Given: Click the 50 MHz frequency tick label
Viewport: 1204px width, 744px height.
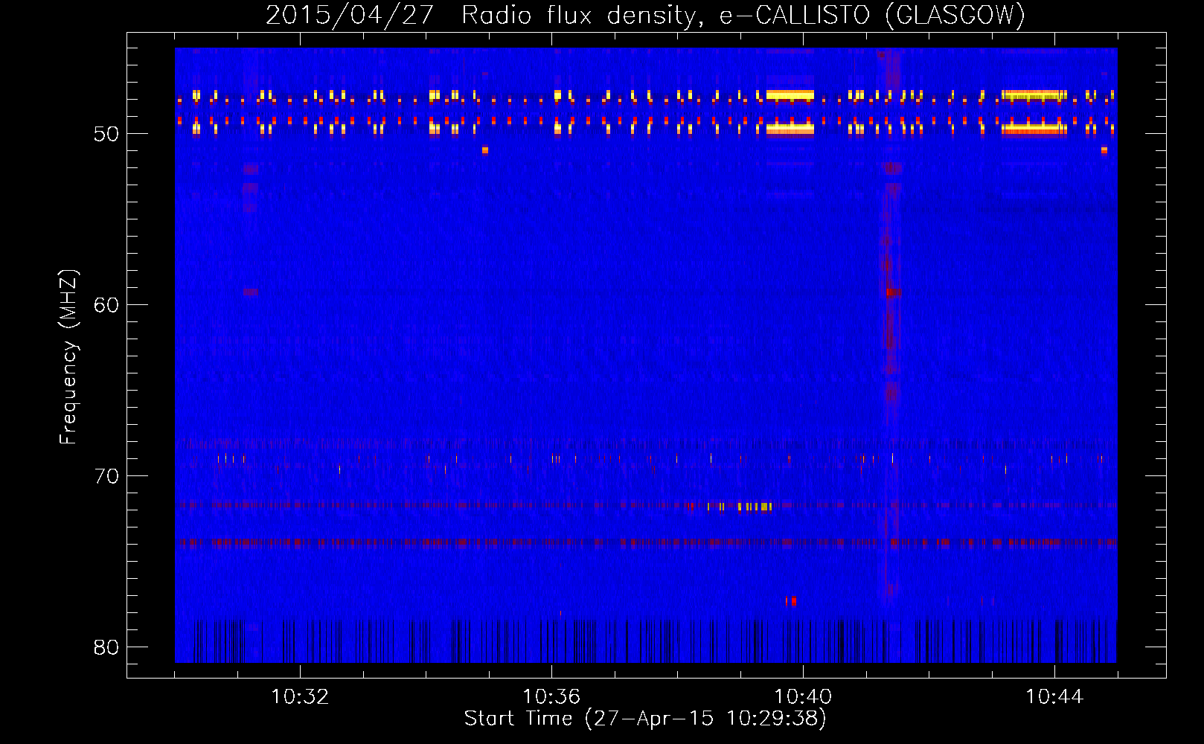Looking at the screenshot, I should (106, 134).
